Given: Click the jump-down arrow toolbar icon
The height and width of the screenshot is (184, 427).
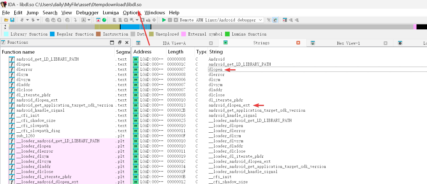Looking at the screenshot, I should click(x=75, y=20).
